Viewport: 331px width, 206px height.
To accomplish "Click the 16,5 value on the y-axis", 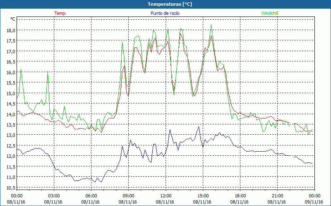I will tap(11, 62).
